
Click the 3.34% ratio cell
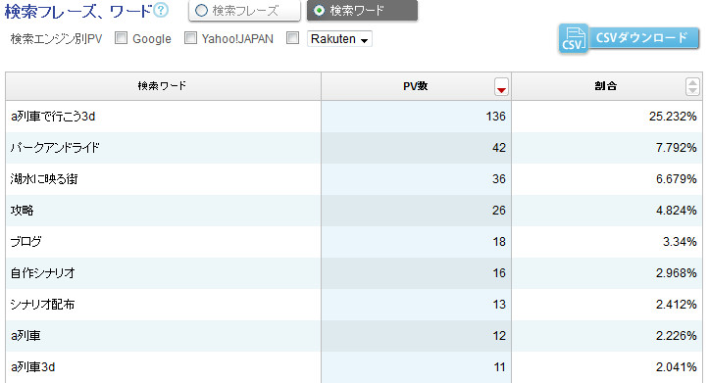(x=607, y=242)
